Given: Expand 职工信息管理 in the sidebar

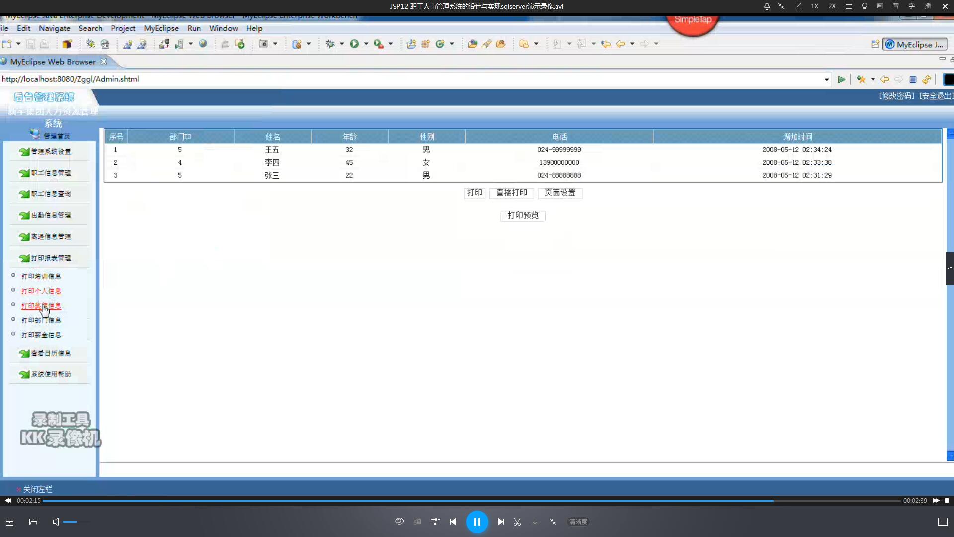Looking at the screenshot, I should 50,173.
